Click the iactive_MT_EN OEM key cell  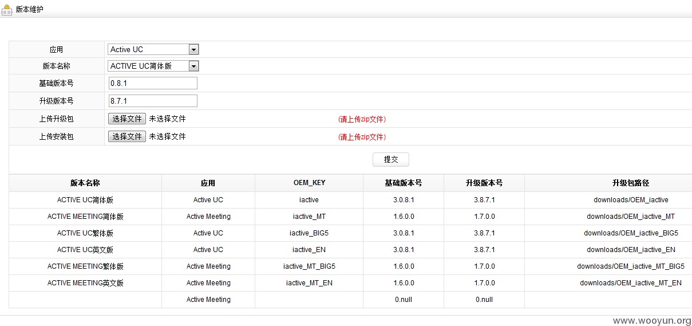click(x=309, y=283)
